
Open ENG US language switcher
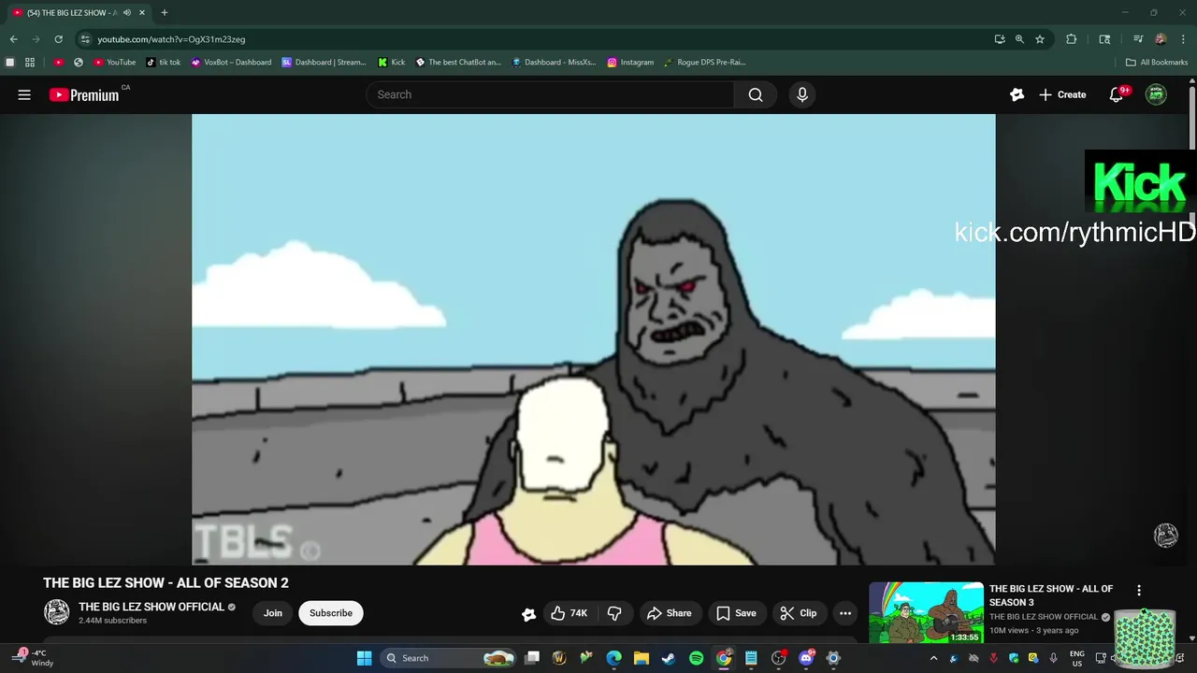[1076, 658]
